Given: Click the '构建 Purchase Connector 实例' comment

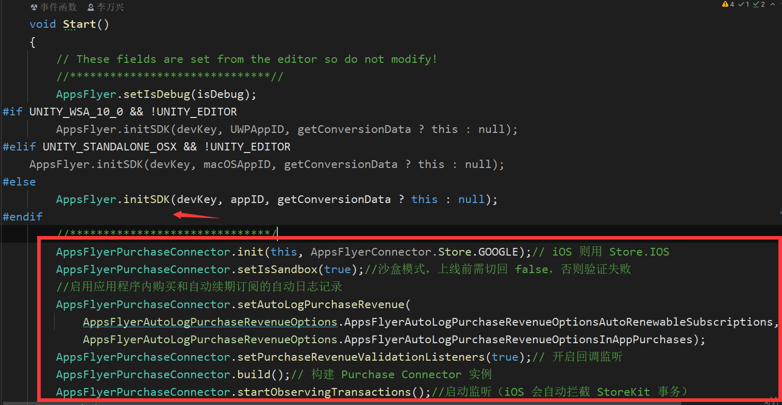Looking at the screenshot, I should 391,375.
